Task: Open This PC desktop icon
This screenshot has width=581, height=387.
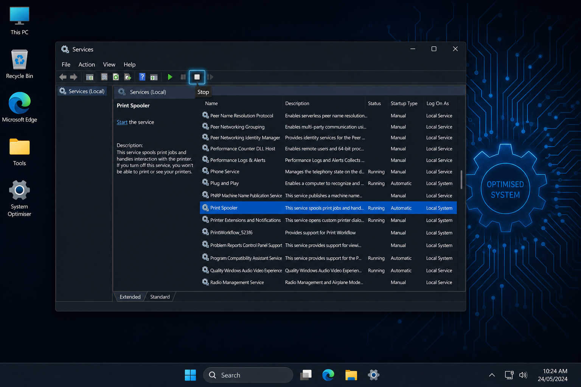Action: tap(19, 21)
